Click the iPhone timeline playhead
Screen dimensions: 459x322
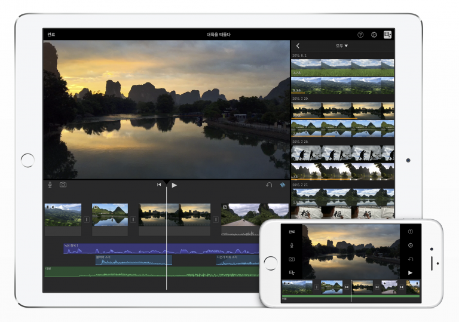pyautogui.click(x=351, y=290)
